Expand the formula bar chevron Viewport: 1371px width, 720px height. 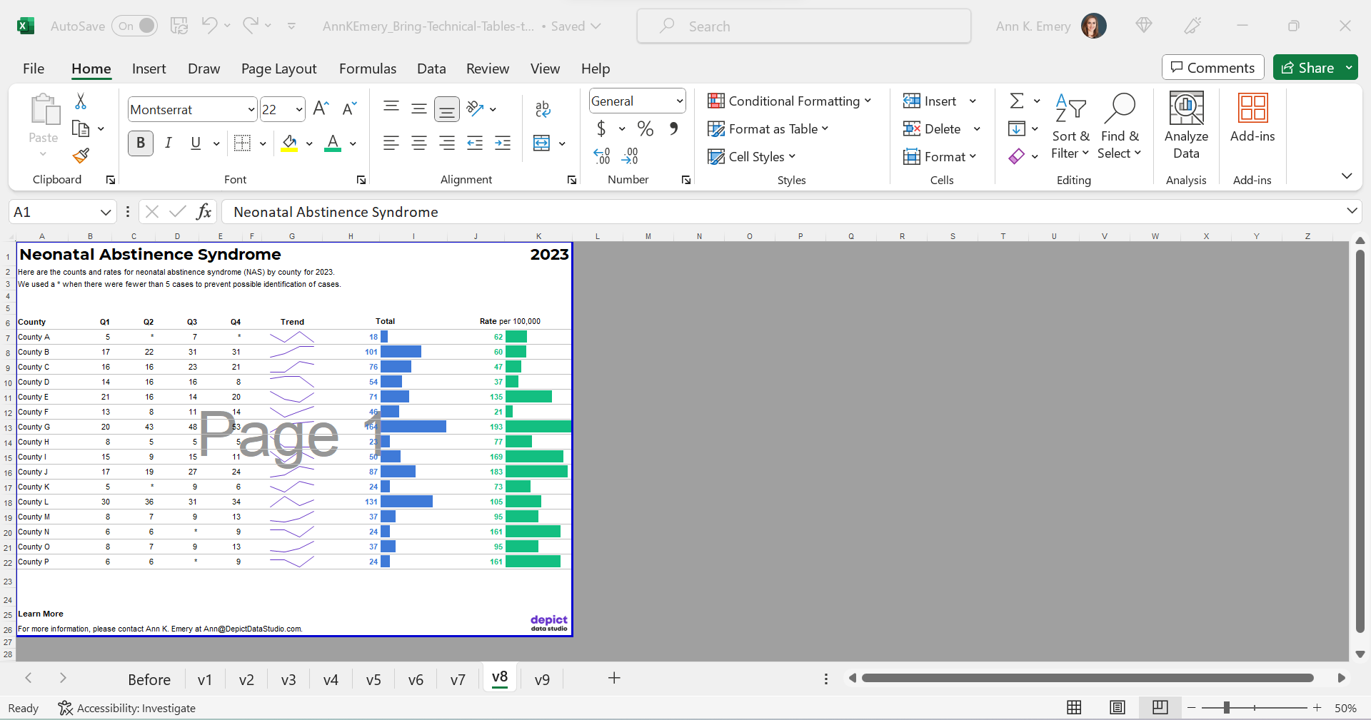click(1352, 211)
